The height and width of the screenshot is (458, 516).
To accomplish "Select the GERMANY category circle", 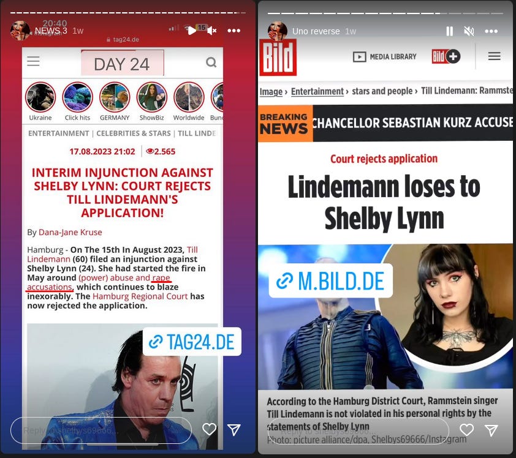I will 115,97.
